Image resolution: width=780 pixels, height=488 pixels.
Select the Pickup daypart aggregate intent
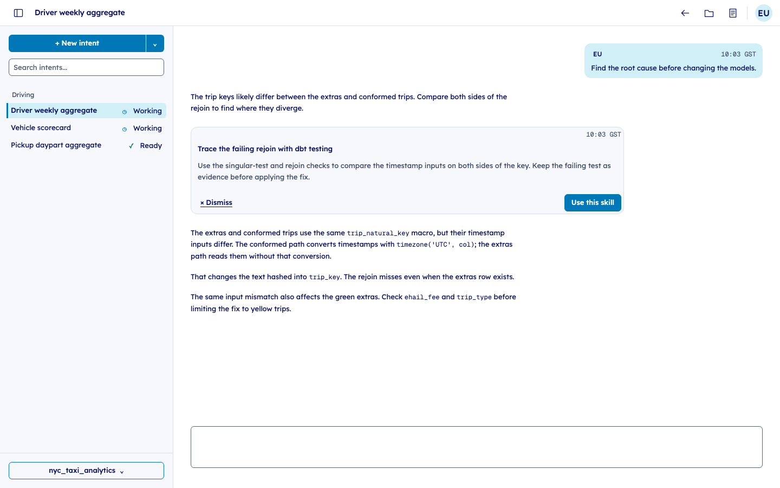[87, 145]
